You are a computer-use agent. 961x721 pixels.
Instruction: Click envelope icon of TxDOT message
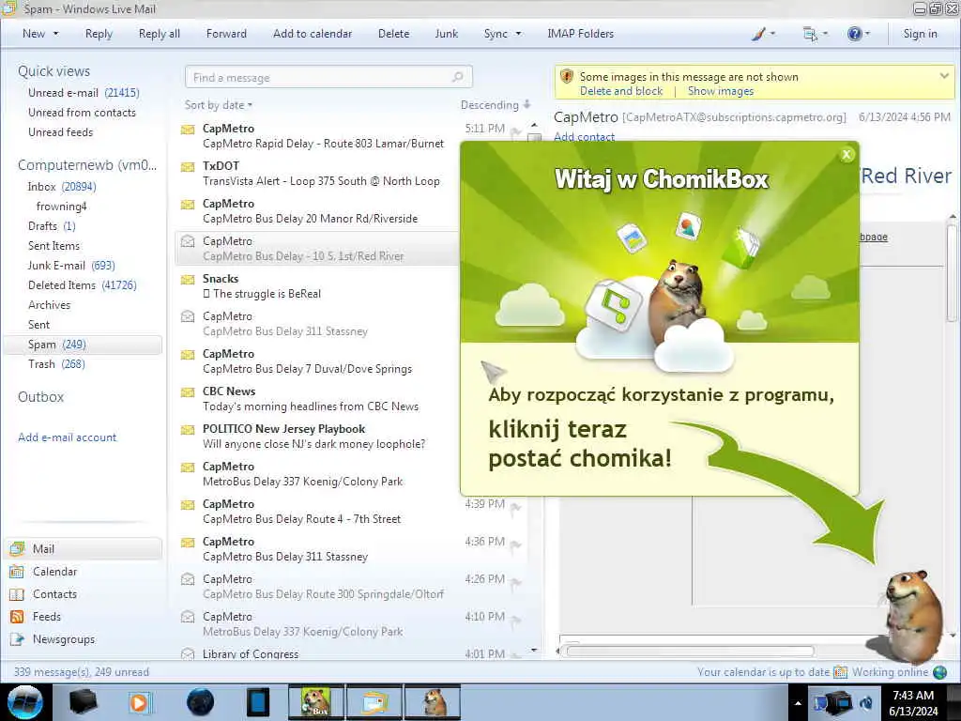point(188,167)
